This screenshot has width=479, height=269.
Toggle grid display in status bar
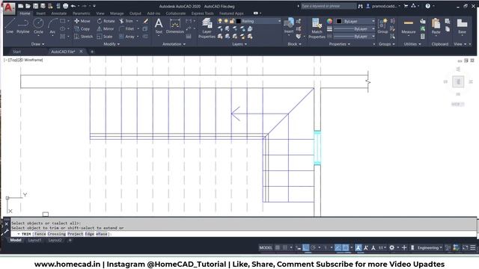(278, 247)
